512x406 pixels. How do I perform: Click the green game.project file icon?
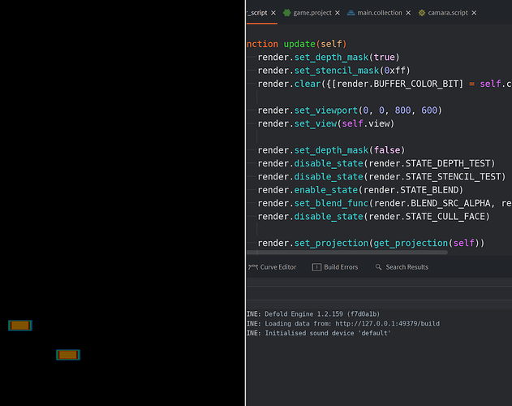(286, 13)
